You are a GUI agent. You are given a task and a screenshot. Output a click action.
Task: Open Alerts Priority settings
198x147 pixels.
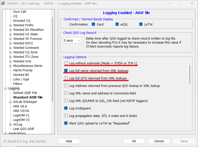pyautogui.click(x=23, y=70)
